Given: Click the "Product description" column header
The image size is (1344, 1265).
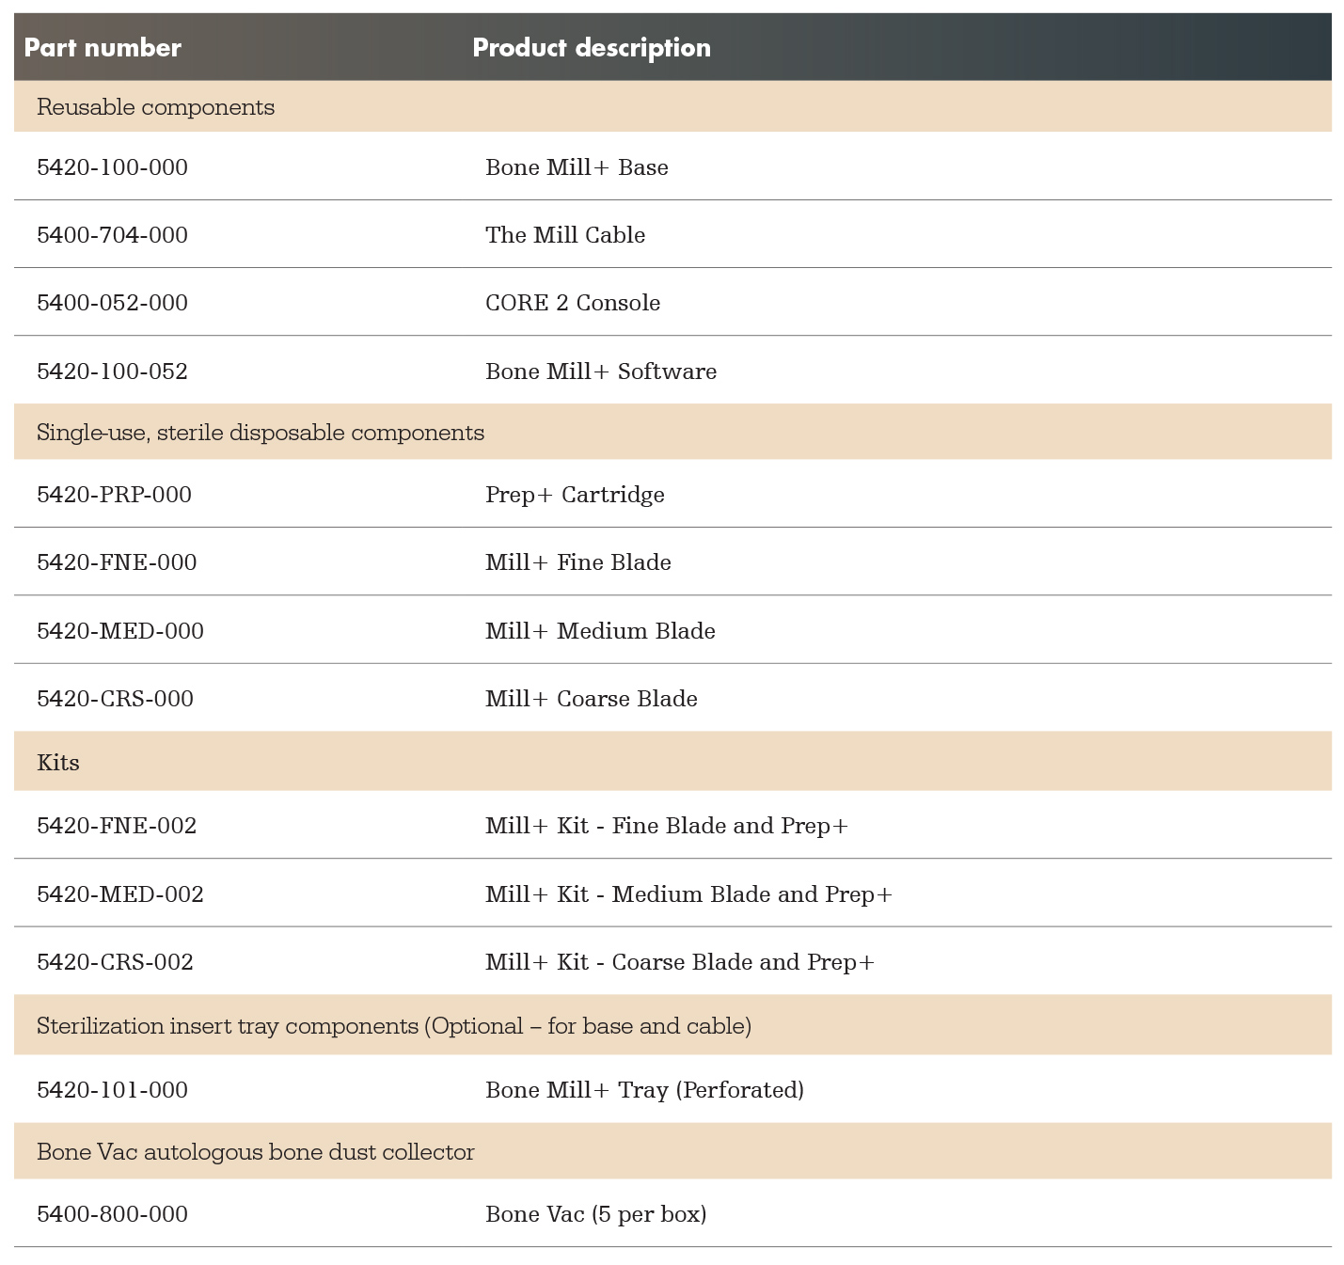Looking at the screenshot, I should (x=592, y=47).
